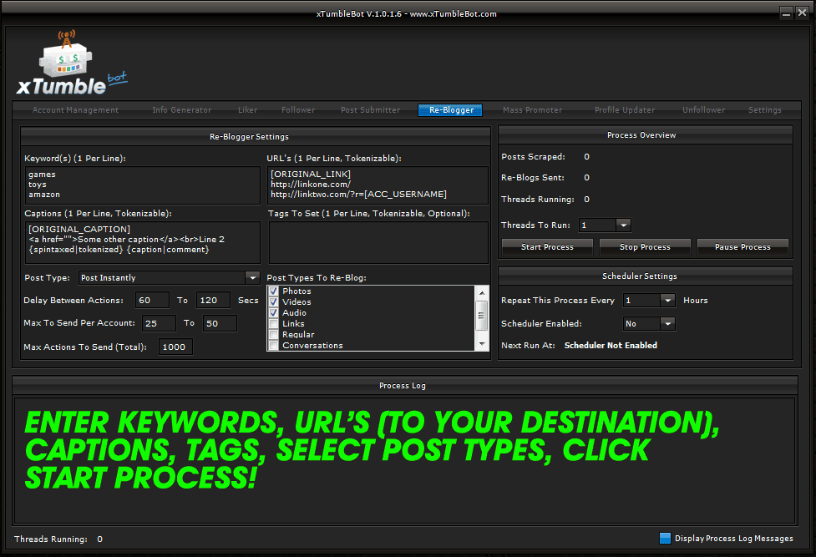Uncheck the Videos post type
816x557 pixels.
click(273, 302)
